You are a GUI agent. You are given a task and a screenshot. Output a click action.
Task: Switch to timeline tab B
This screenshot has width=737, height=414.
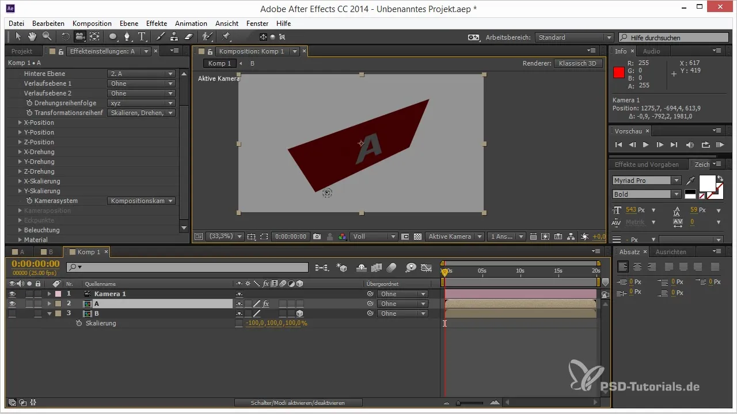tap(51, 252)
